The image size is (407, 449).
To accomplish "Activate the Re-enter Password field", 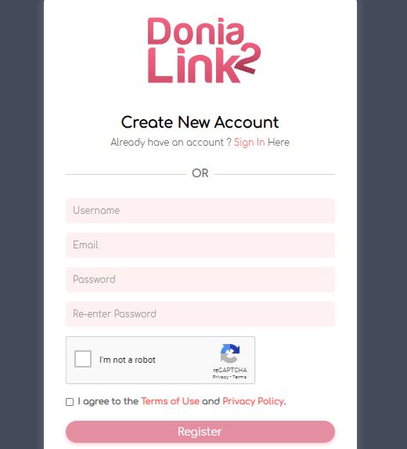I will coord(200,314).
